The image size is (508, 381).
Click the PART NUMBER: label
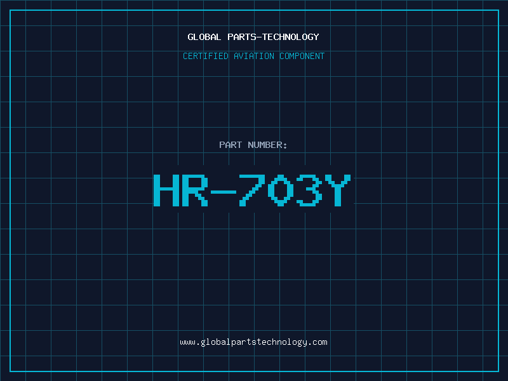(253, 145)
